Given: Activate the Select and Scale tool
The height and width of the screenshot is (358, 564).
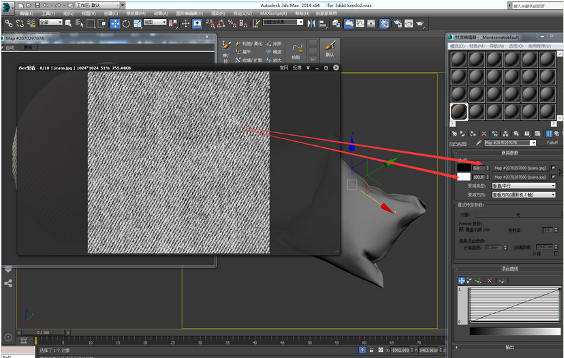Looking at the screenshot, I should pyautogui.click(x=137, y=23).
